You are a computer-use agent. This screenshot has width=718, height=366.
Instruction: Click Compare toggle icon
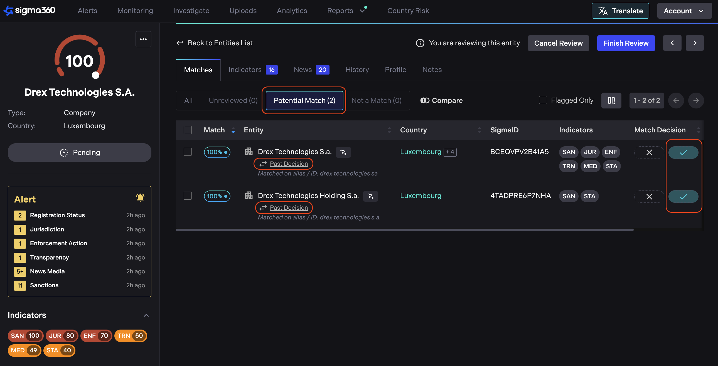click(x=425, y=101)
